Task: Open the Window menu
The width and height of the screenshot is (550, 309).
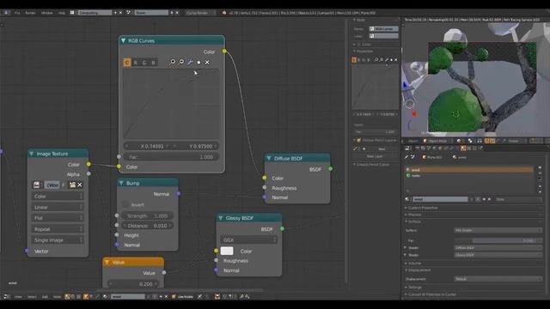Action: point(46,13)
